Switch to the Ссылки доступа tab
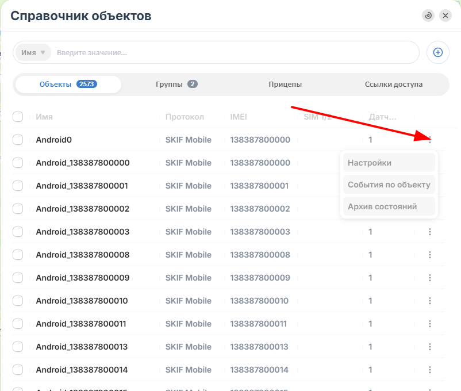Viewport: 461px width, 391px height. tap(394, 85)
